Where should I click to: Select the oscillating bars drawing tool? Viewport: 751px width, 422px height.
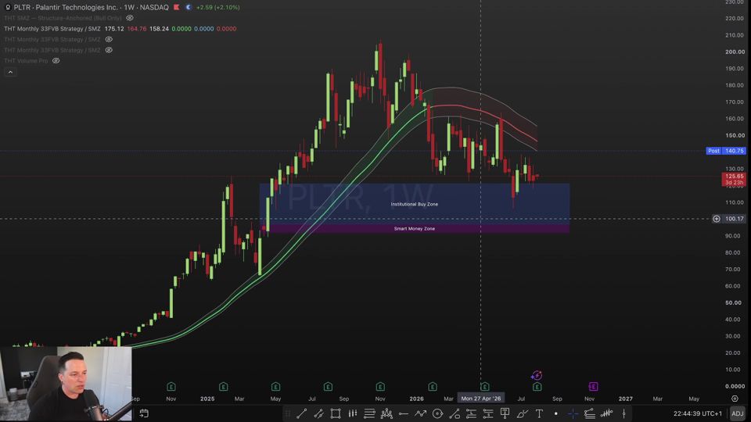point(607,413)
